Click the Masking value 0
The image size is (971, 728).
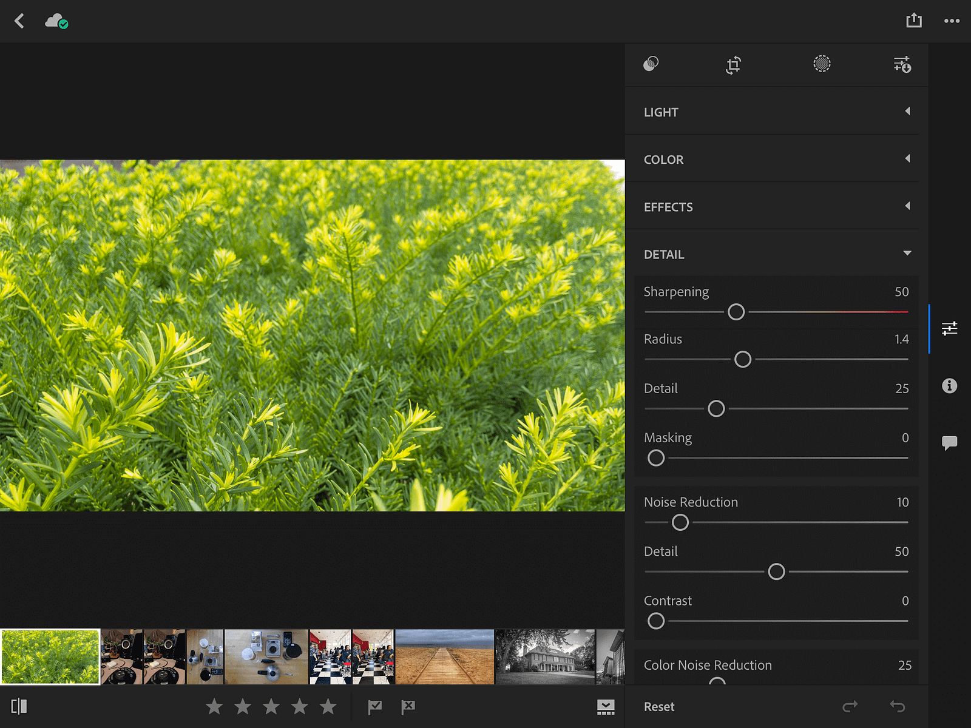[905, 438]
